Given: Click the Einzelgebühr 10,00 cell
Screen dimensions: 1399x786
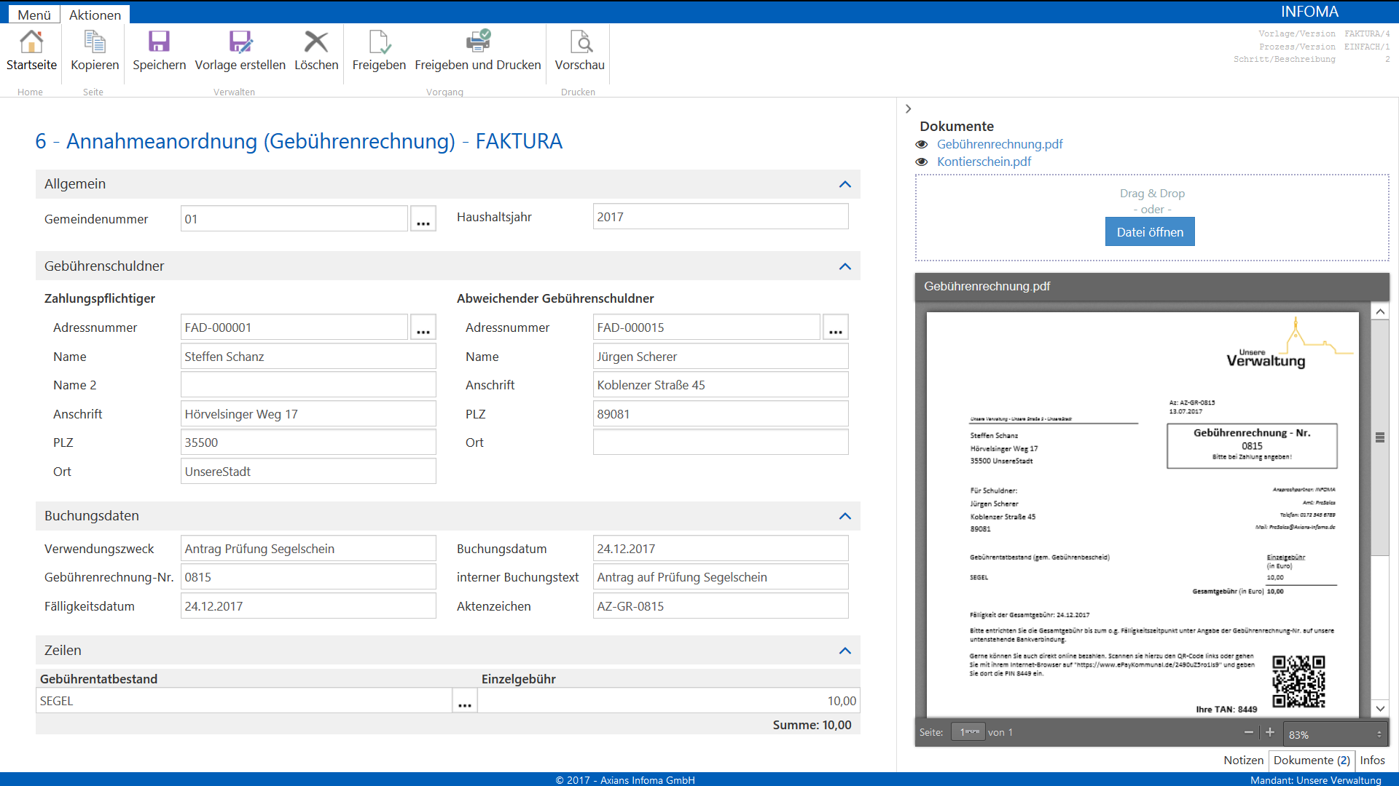Looking at the screenshot, I should [669, 701].
